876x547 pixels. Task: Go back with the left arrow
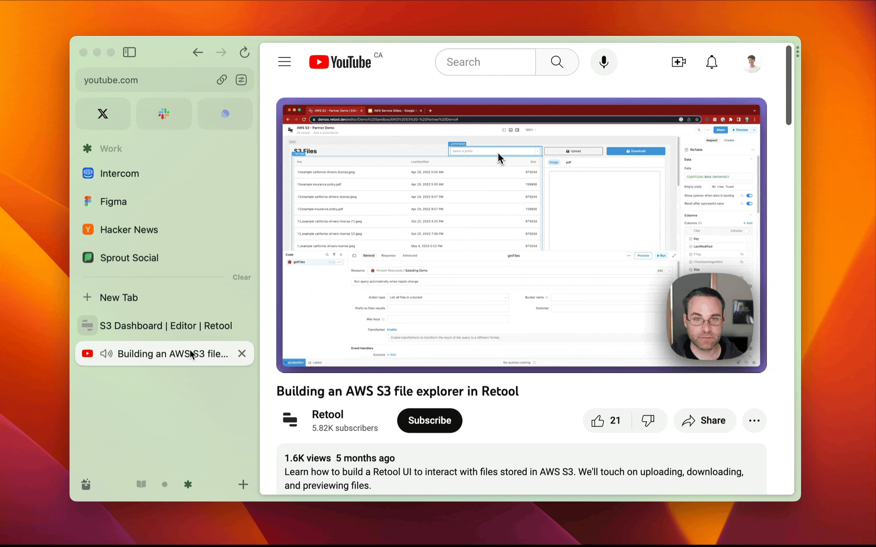[198, 52]
